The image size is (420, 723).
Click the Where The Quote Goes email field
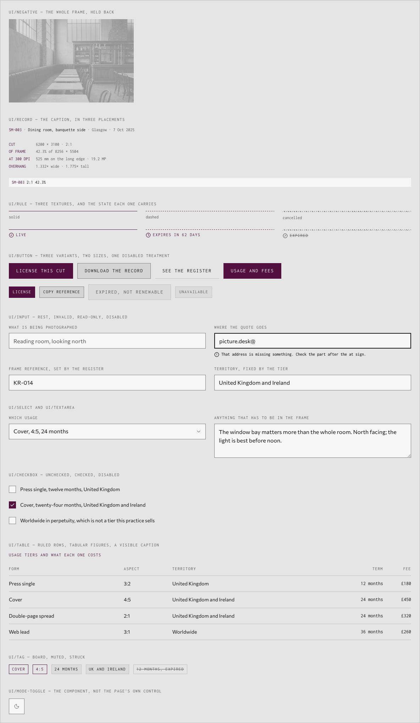tap(313, 341)
